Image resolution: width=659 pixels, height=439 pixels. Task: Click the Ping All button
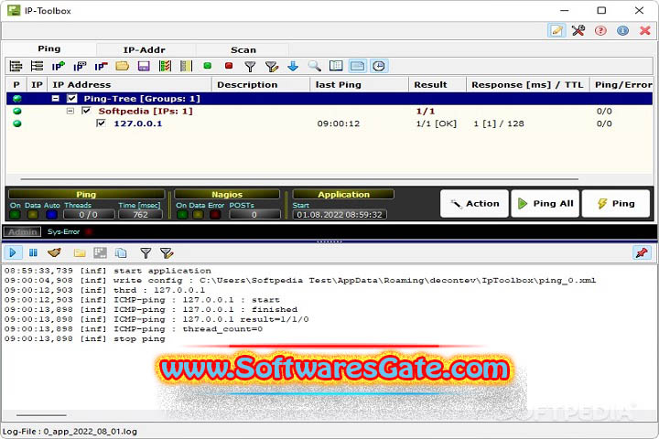point(546,204)
